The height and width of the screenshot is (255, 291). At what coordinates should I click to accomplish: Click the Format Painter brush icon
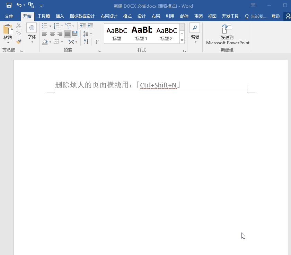[19, 42]
